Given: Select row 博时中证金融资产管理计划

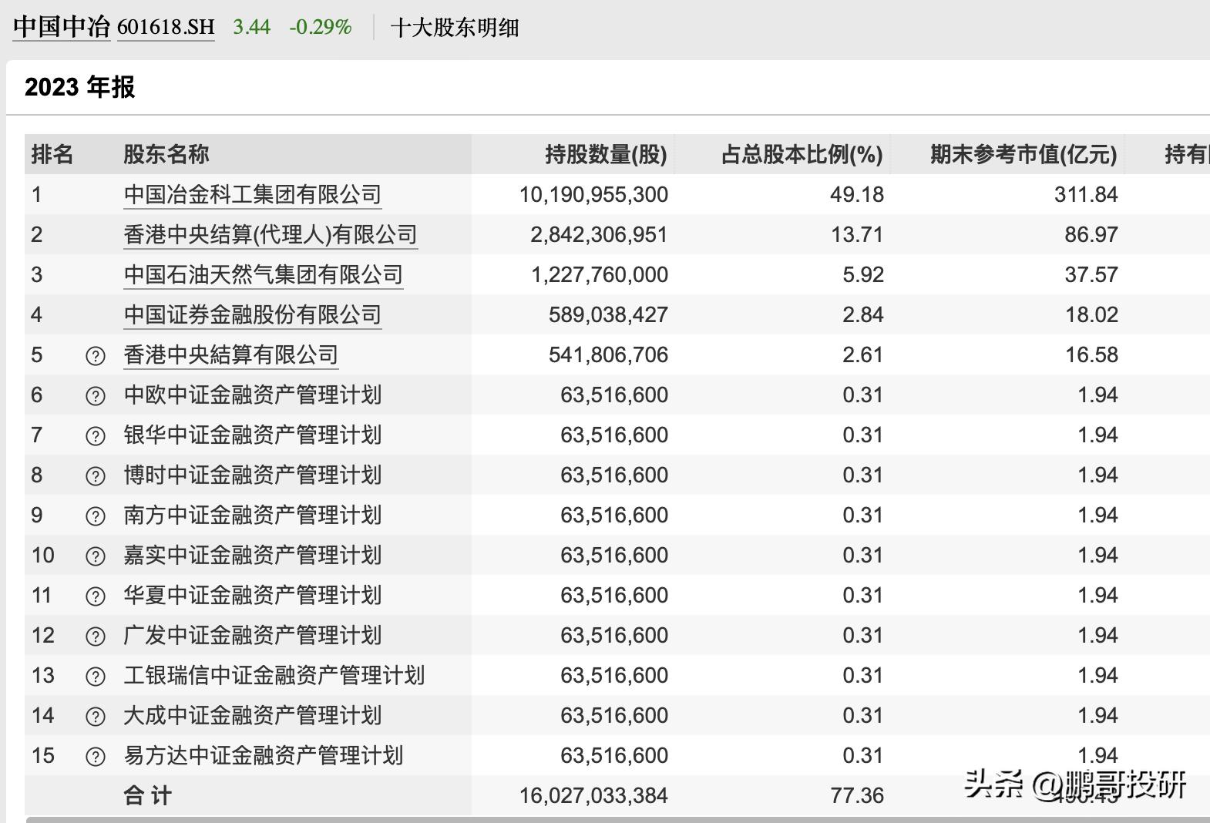Looking at the screenshot, I should [x=617, y=475].
